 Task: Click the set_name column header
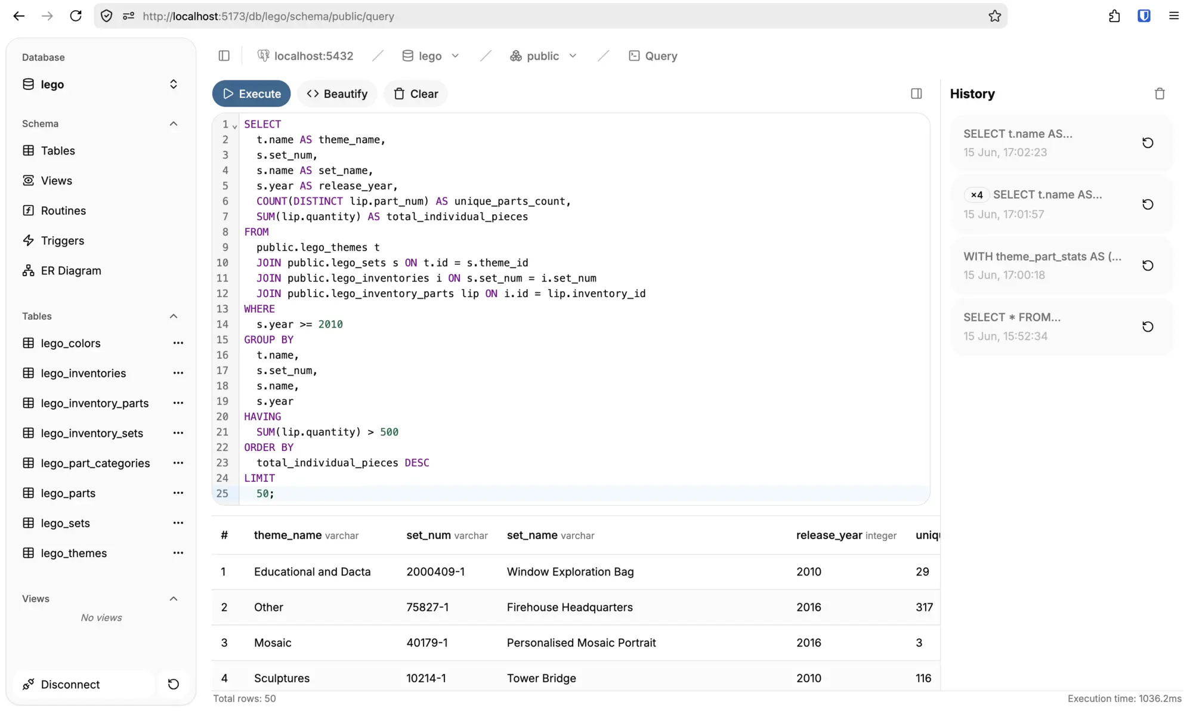(x=551, y=536)
